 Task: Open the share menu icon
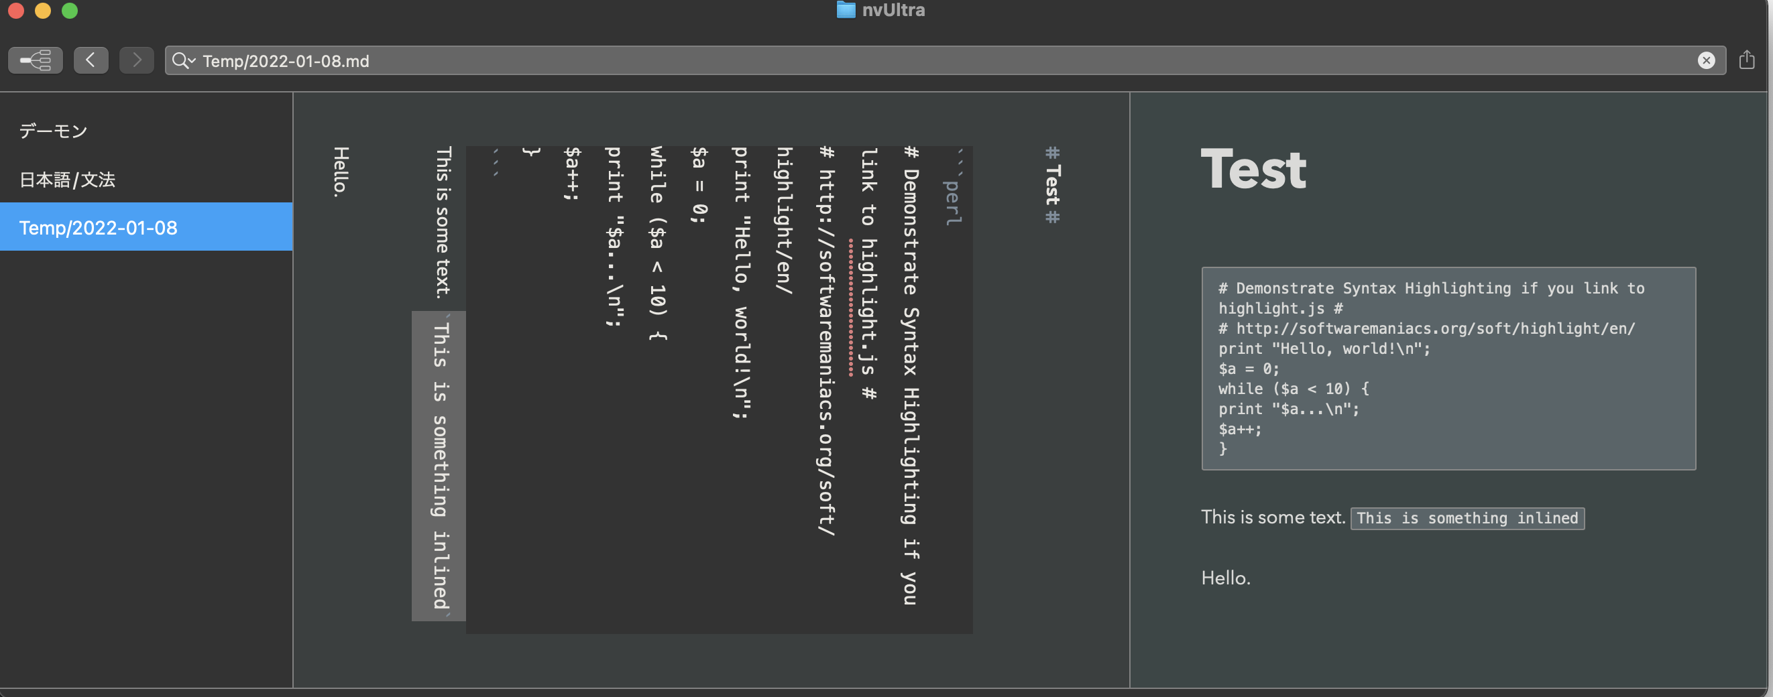click(1746, 60)
